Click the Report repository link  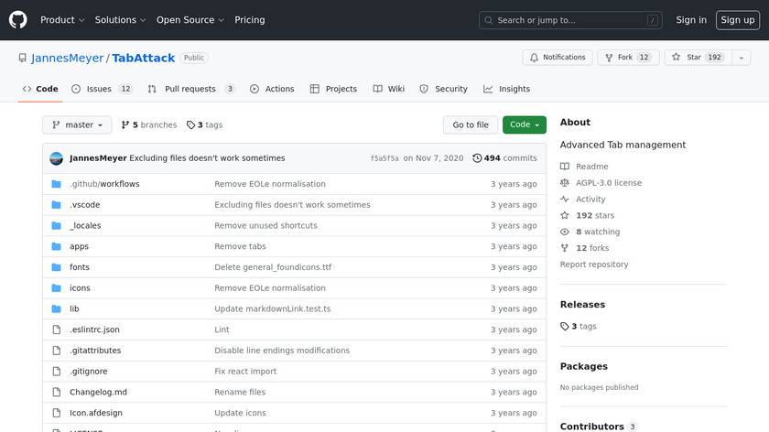594,265
